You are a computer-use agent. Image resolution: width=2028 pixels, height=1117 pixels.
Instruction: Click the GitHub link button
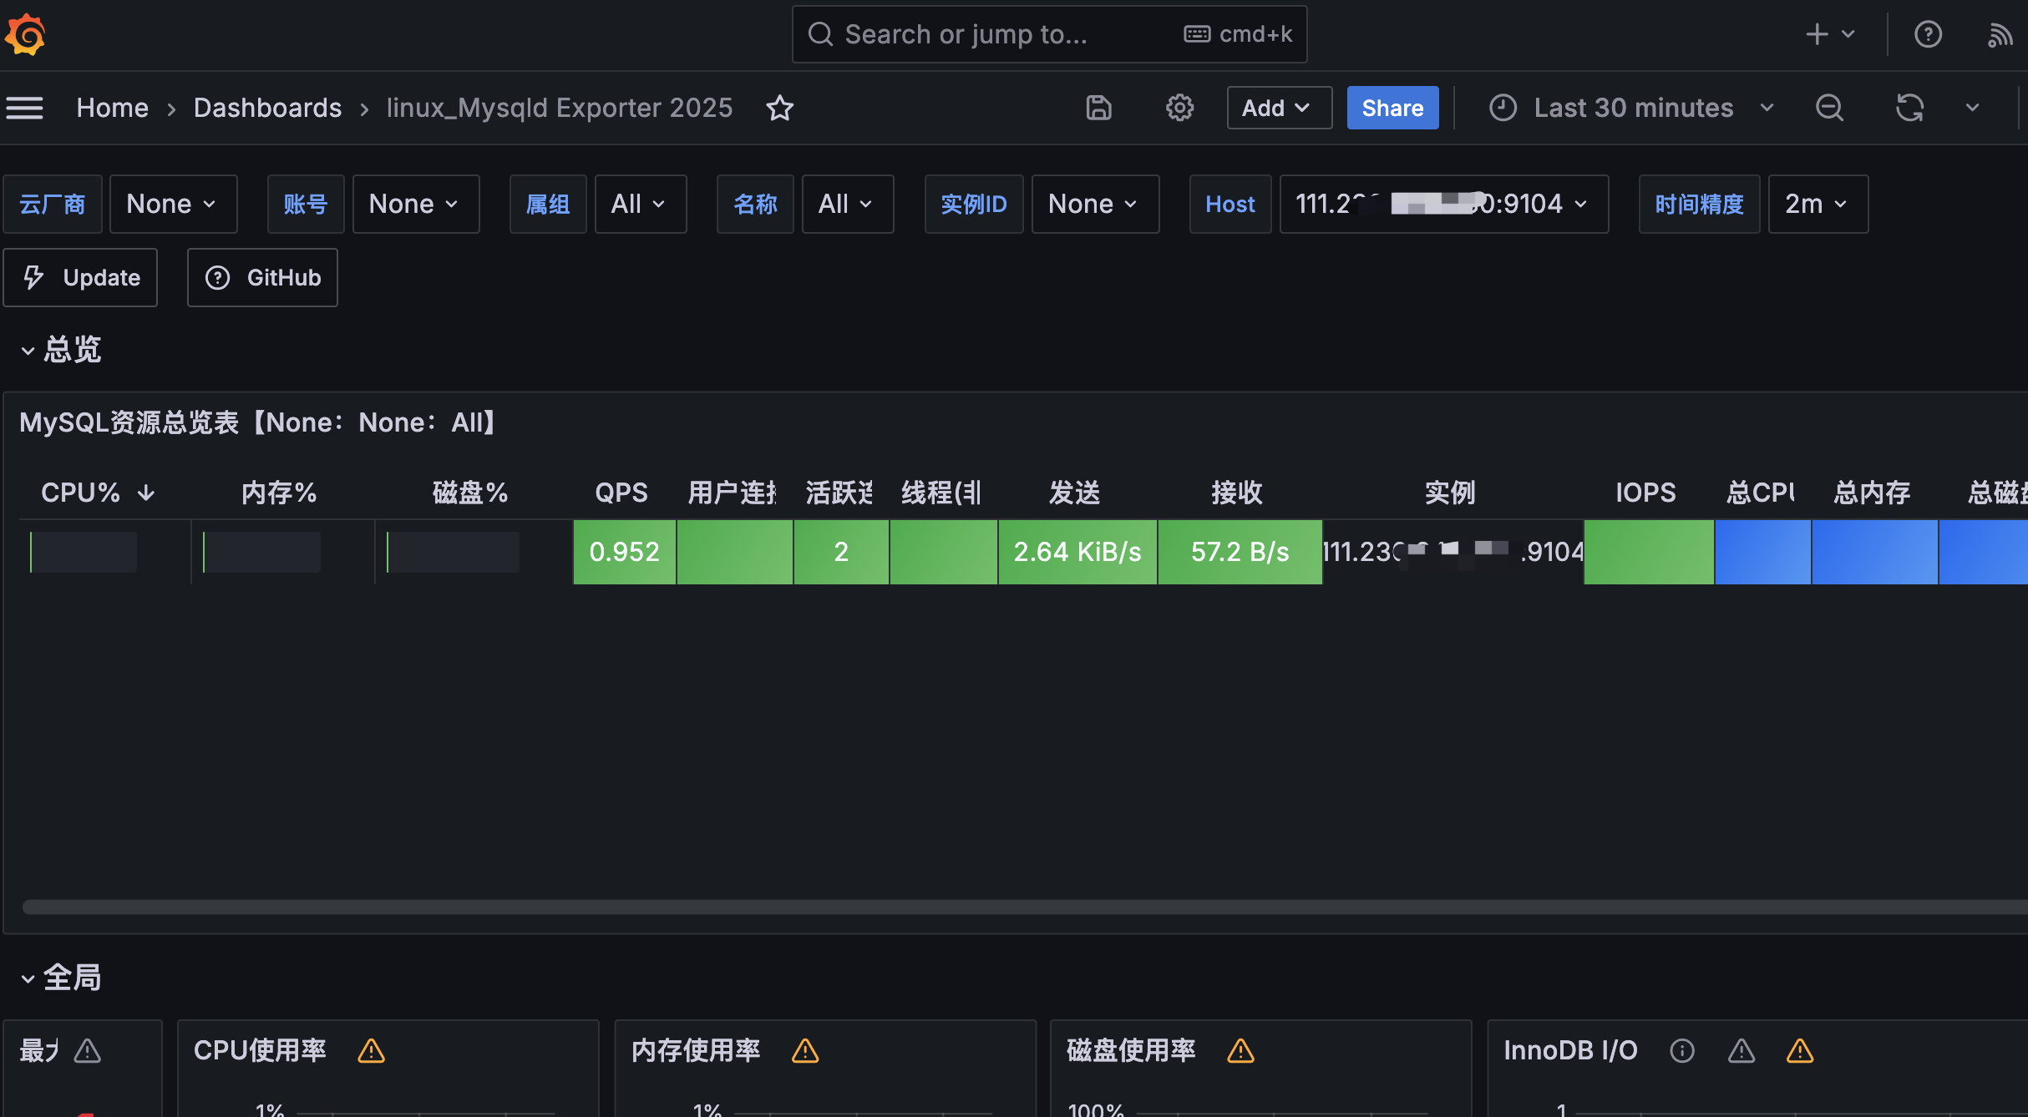click(262, 277)
